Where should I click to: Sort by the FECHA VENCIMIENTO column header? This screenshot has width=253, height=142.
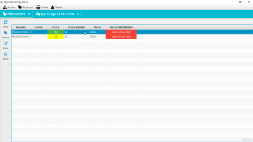(x=121, y=27)
